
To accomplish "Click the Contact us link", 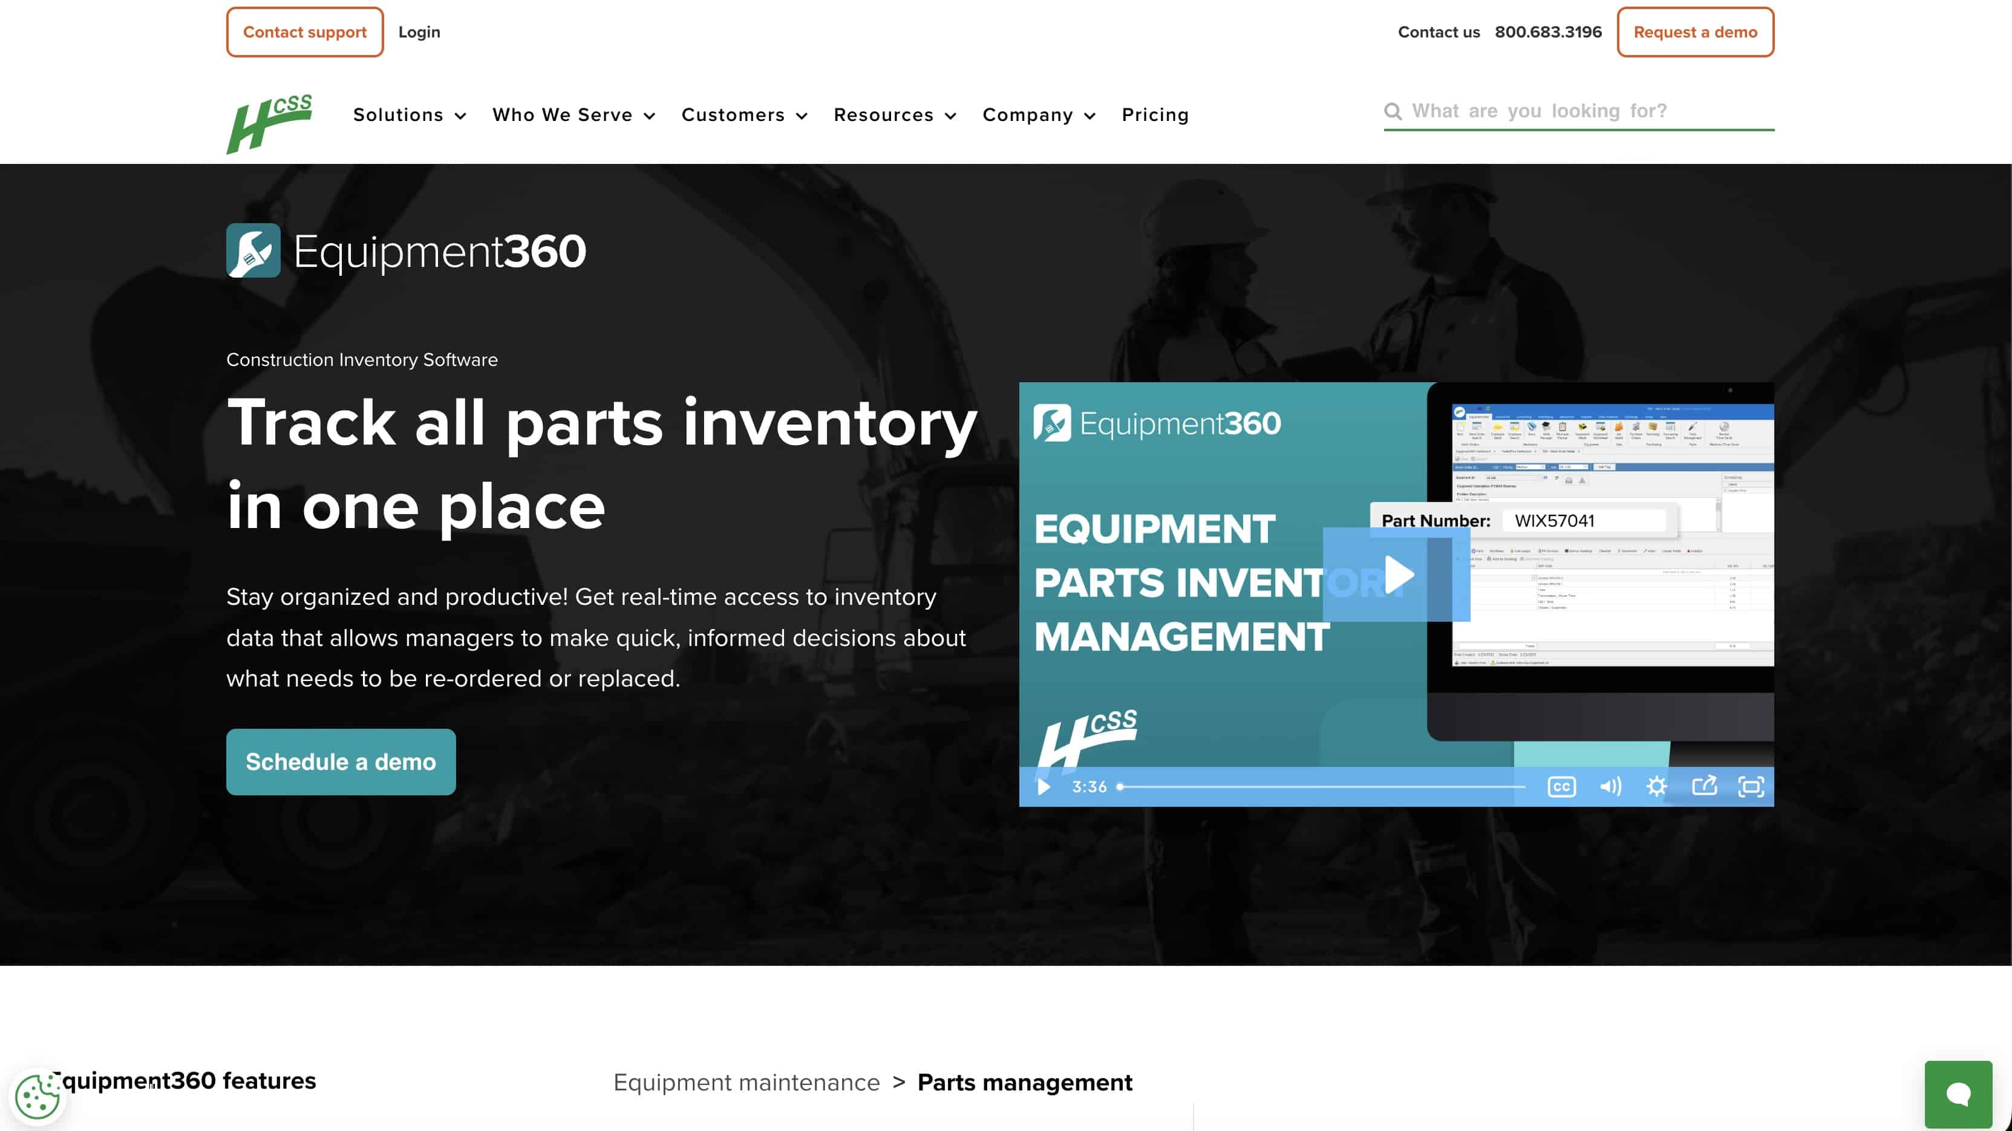I will pos(1439,32).
